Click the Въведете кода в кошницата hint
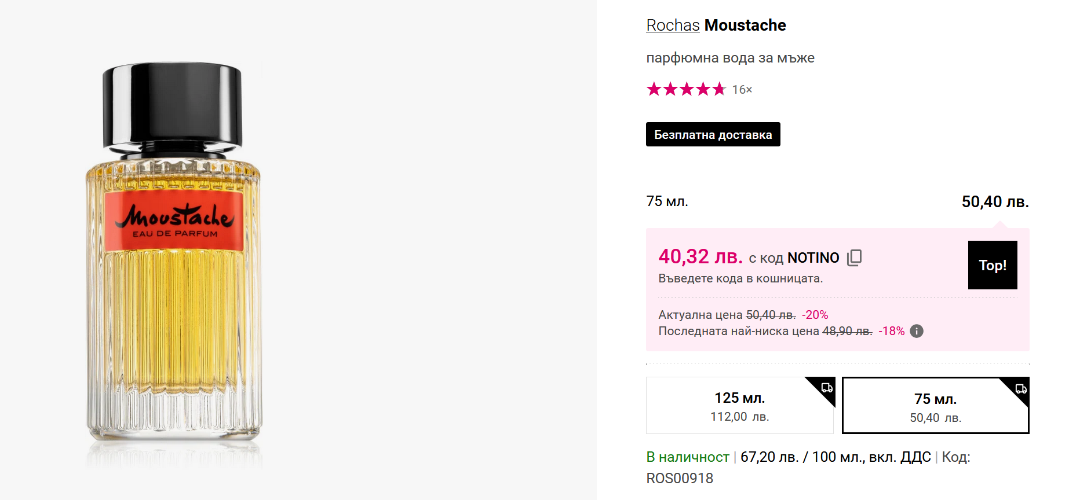 pos(740,278)
